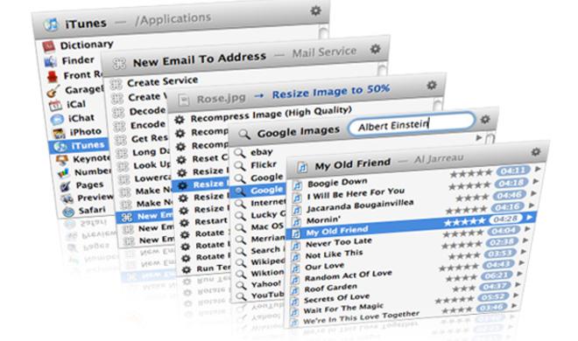Image resolution: width=578 pixels, height=341 pixels.
Task: Click the iTunes app icon in the top header
Action: (x=51, y=24)
